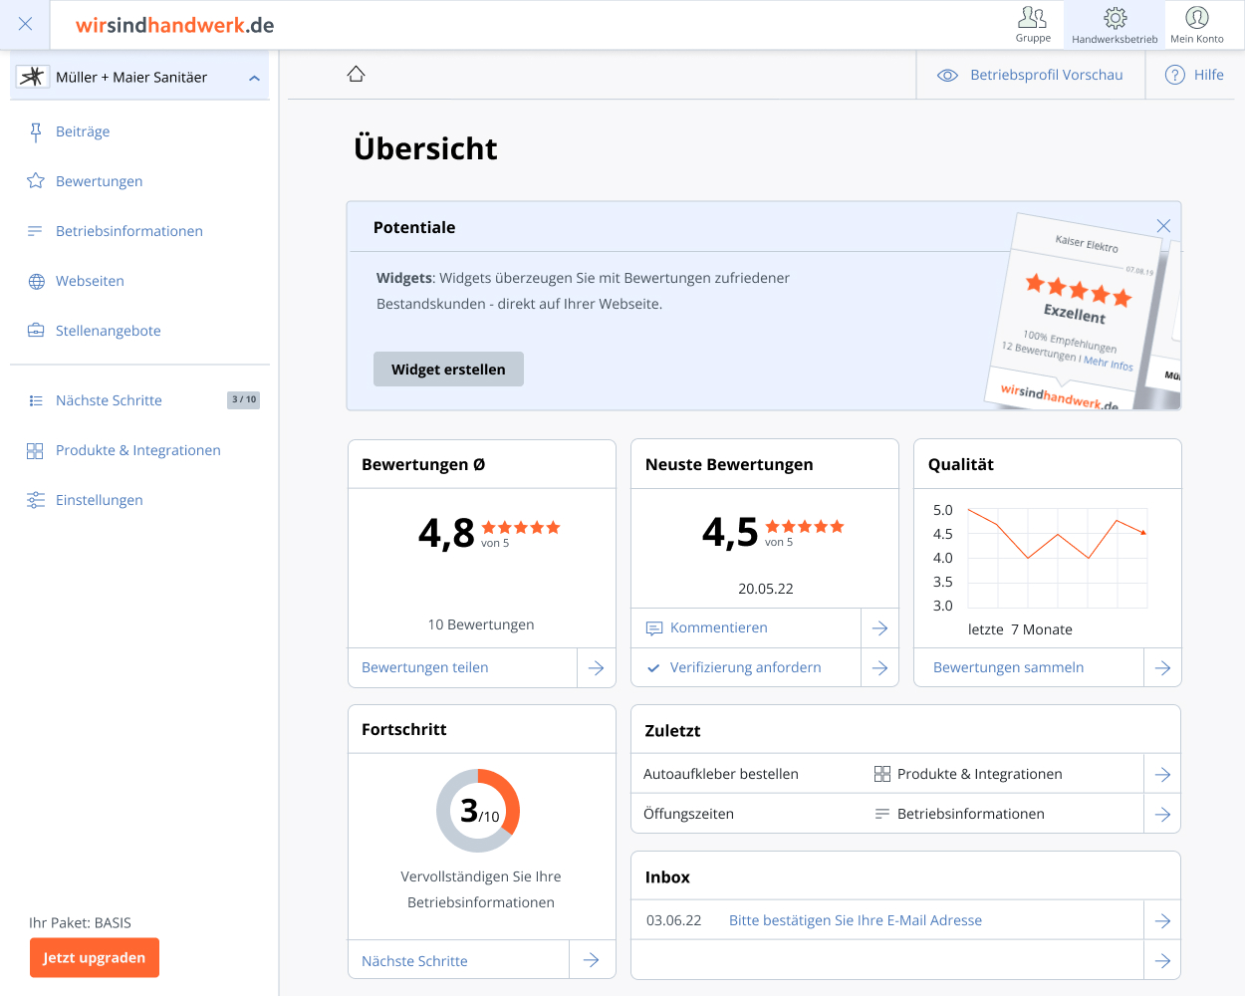Click the Qualität line chart

(x=1058, y=558)
